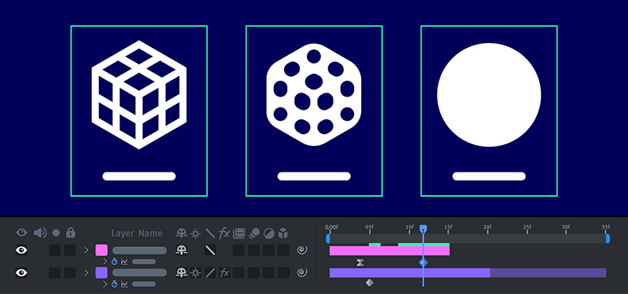Expand the pink layer with its chevron
628x294 pixels.
click(86, 250)
